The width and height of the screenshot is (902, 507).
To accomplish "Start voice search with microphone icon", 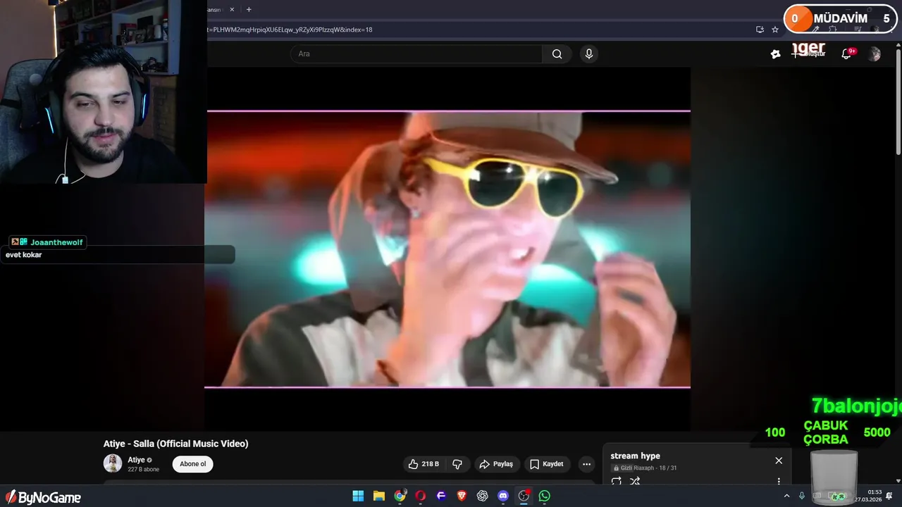I will coord(589,54).
